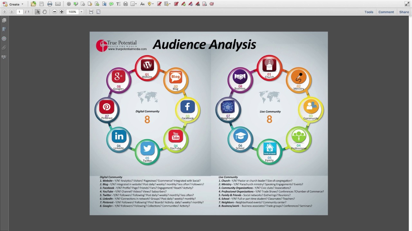Open Signatures sidebar panel icon
This screenshot has height=231, width=412.
4,57
